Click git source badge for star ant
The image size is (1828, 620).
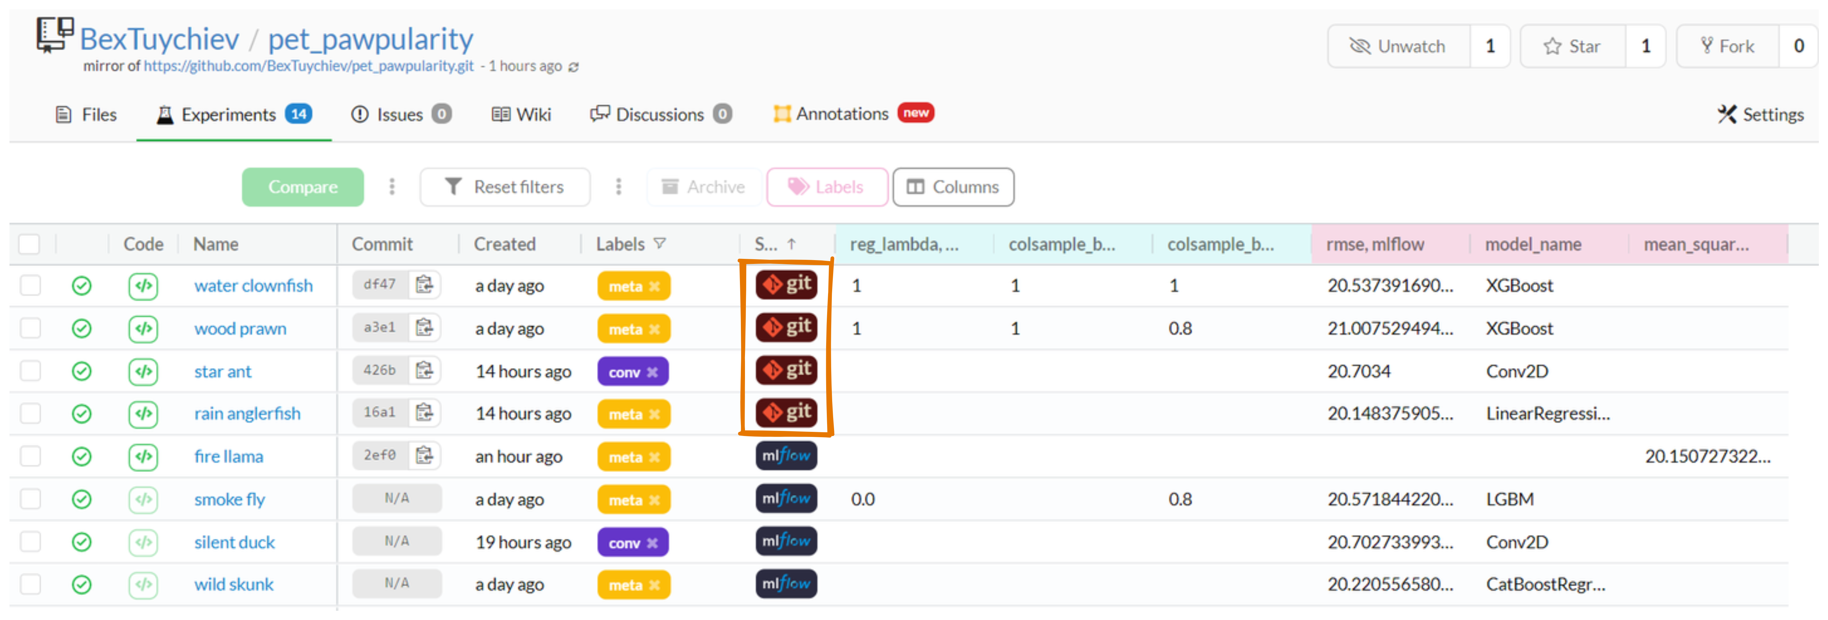[786, 370]
